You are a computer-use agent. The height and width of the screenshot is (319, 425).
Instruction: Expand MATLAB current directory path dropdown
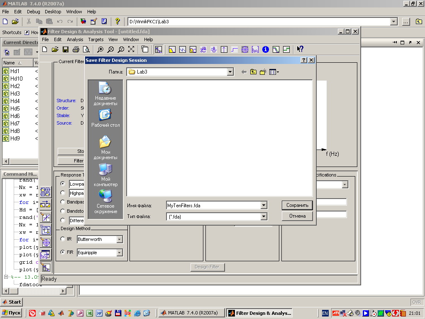click(394, 22)
